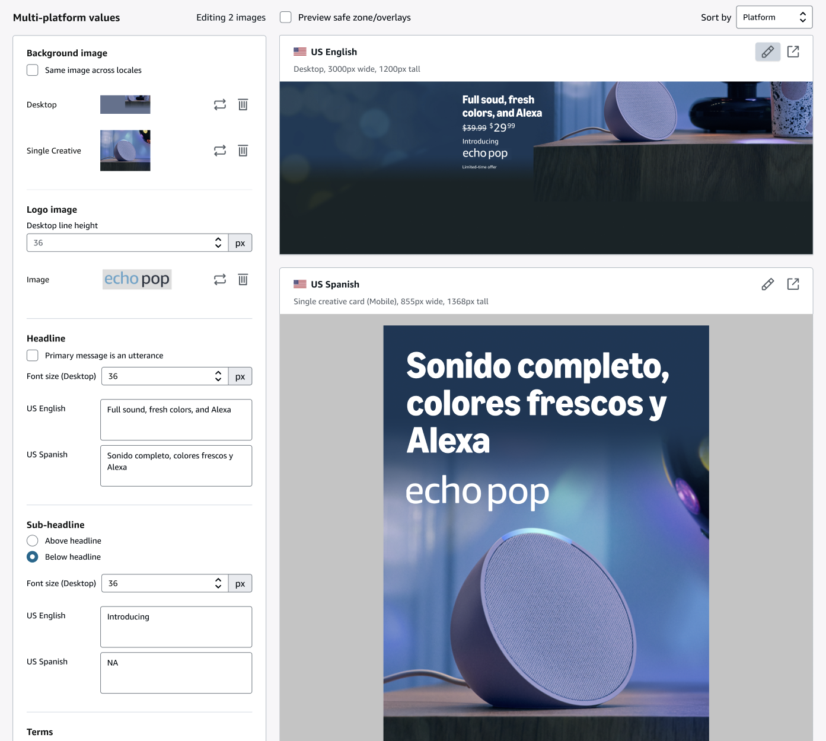
Task: Adjust Headline font size stepper arrows
Action: click(x=218, y=376)
